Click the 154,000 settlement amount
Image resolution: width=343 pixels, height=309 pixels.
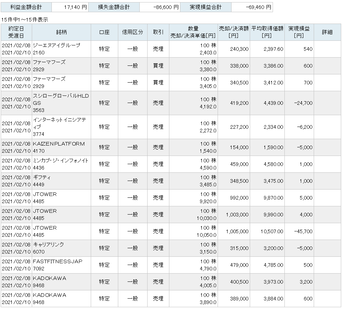coord(239,147)
